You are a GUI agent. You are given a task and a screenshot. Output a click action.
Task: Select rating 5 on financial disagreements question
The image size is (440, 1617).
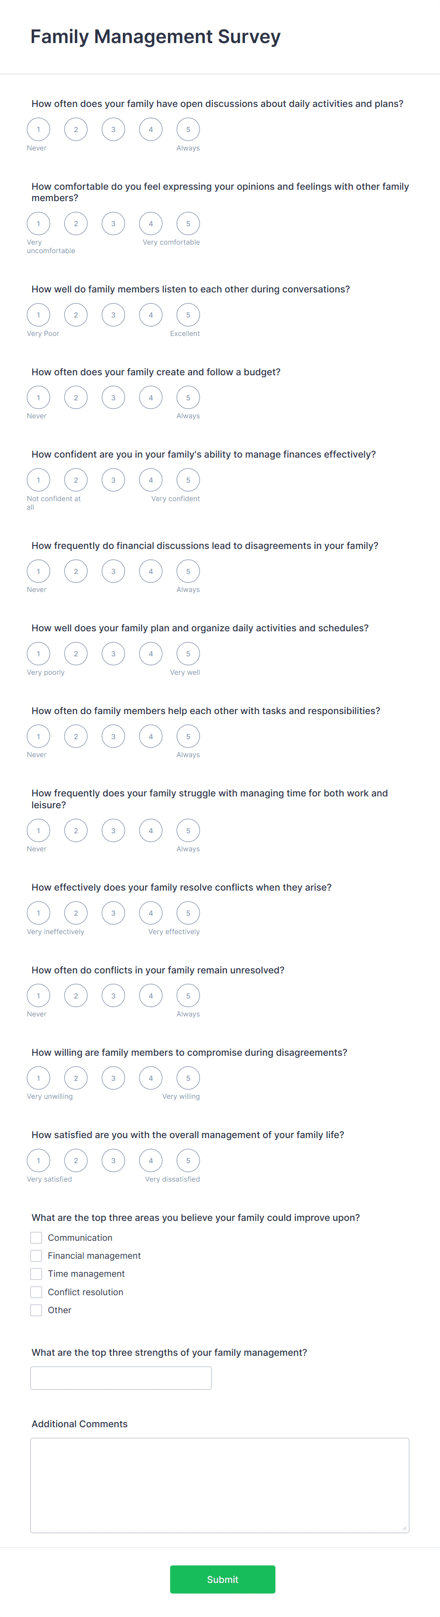point(188,571)
